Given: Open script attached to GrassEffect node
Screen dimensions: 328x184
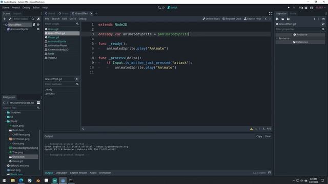Looking at the screenshot, I should (34, 25).
